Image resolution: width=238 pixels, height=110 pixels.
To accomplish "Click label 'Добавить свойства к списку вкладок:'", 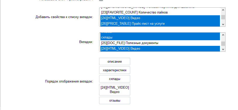I will click(x=64, y=17).
